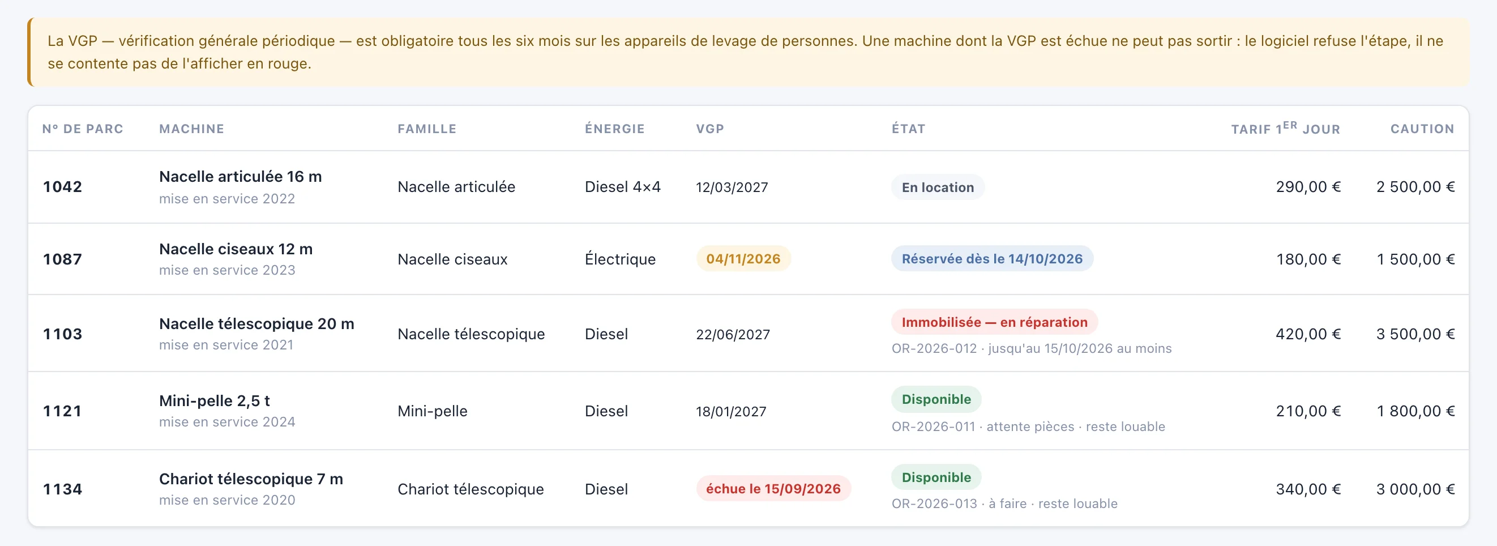
Task: Click the 'Réservée dès le 14/10/2026' badge
Action: click(992, 259)
